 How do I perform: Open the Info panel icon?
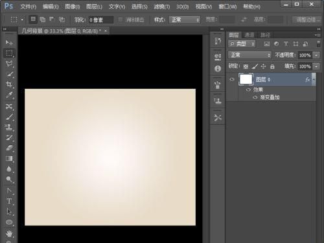218,69
